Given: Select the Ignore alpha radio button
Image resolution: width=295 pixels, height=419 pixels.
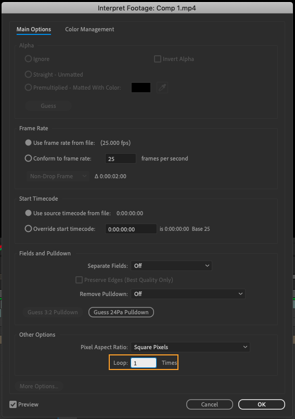Looking at the screenshot, I should coord(28,59).
